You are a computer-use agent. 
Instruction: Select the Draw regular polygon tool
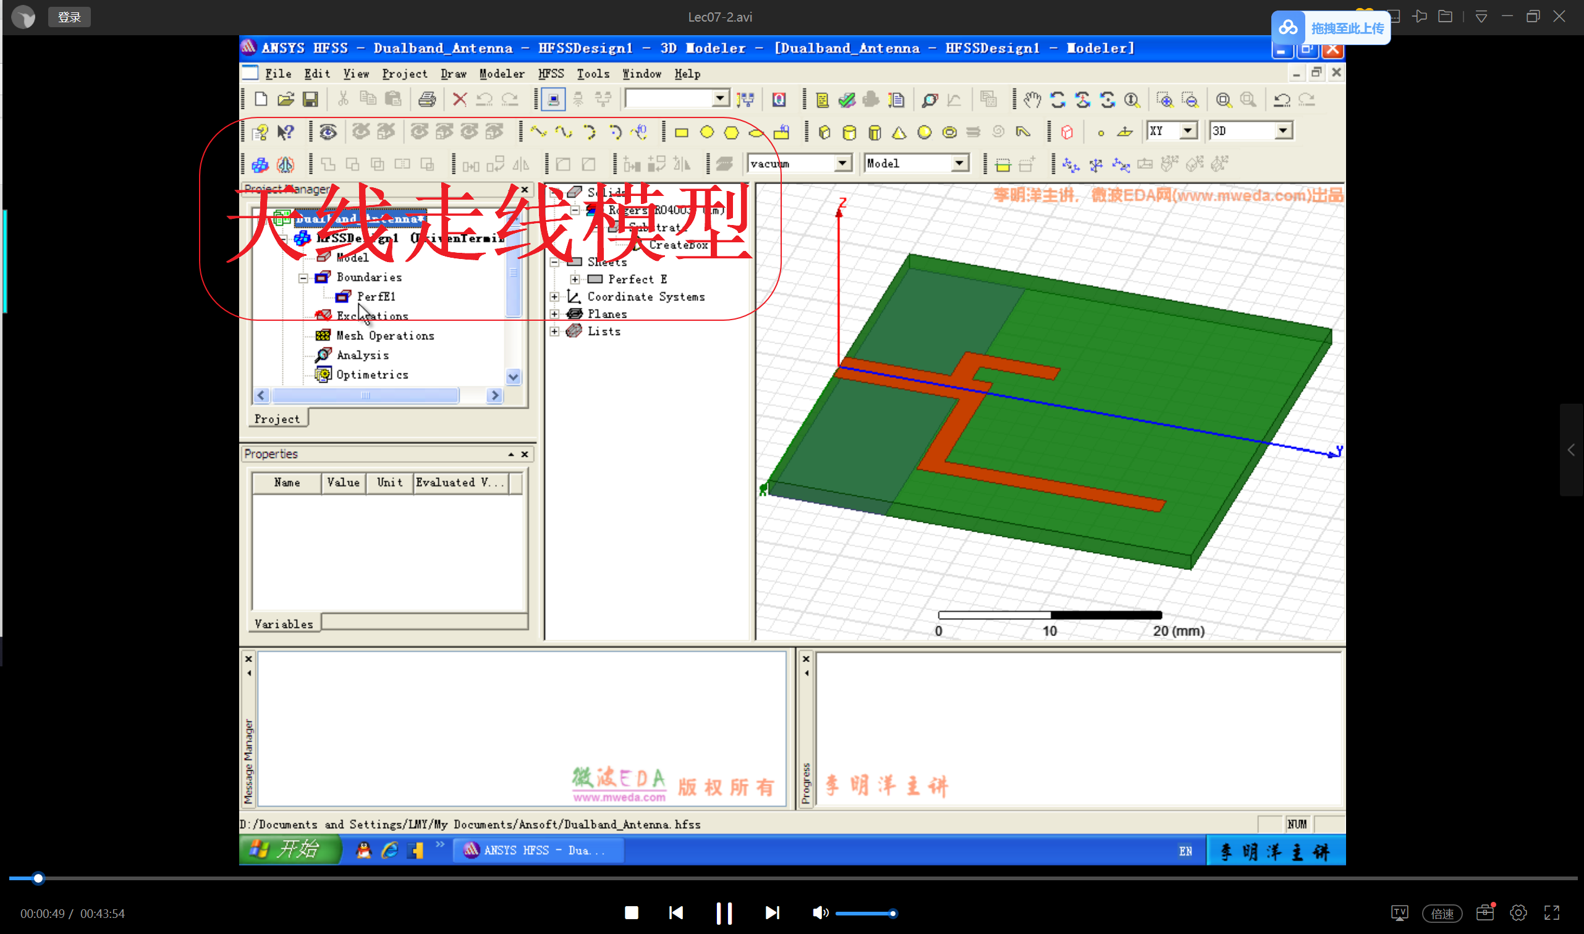click(731, 132)
